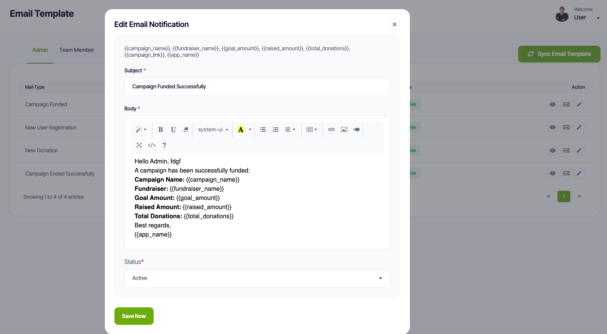Image resolution: width=607 pixels, height=334 pixels.
Task: Edit the New Donation template pencil icon
Action: [x=579, y=150]
